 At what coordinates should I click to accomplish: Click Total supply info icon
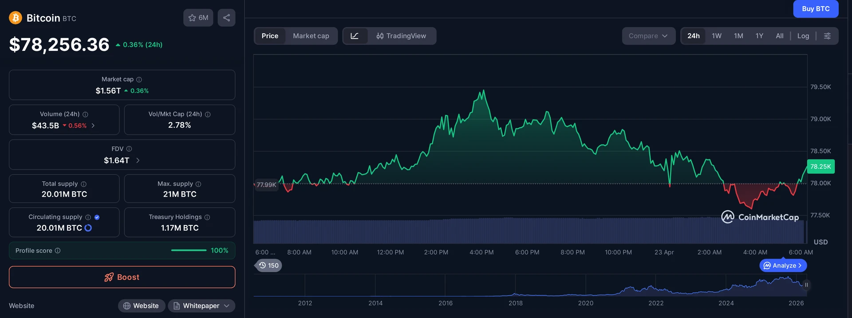(83, 184)
